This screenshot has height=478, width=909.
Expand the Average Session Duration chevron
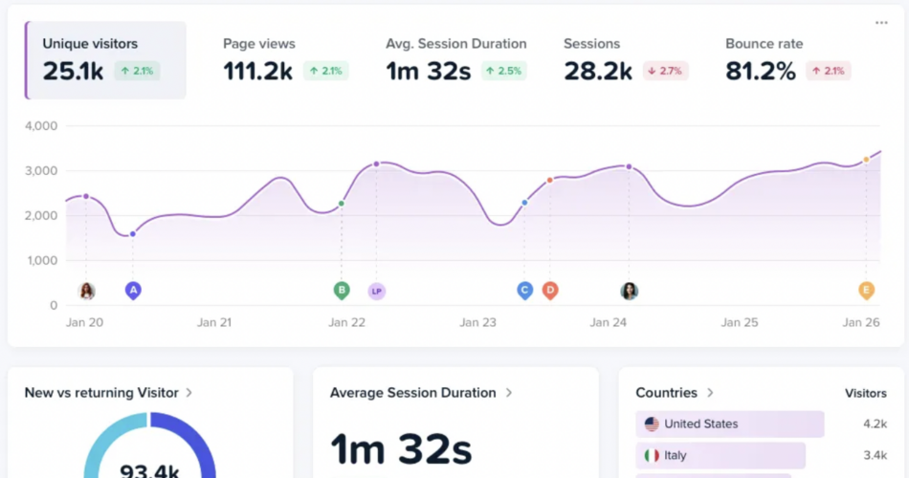coord(508,392)
